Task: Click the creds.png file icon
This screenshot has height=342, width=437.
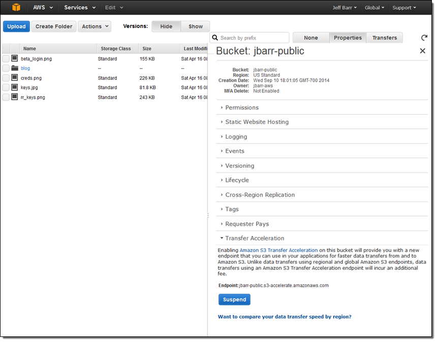Action: point(15,78)
